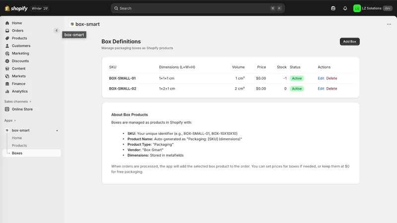Expand the Apps section chevron
The height and width of the screenshot is (223, 397).
click(15, 120)
